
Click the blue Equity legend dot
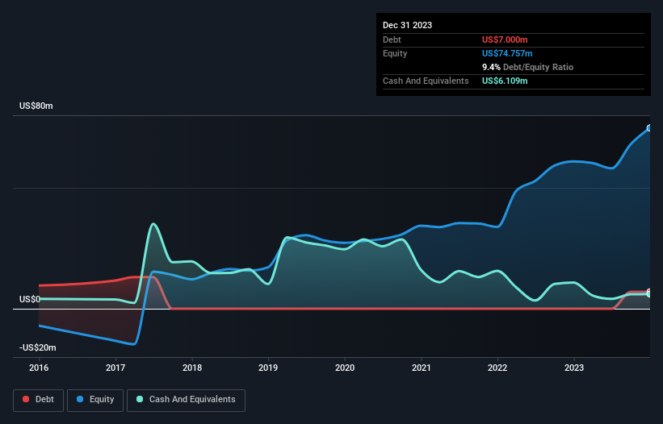[x=80, y=399]
